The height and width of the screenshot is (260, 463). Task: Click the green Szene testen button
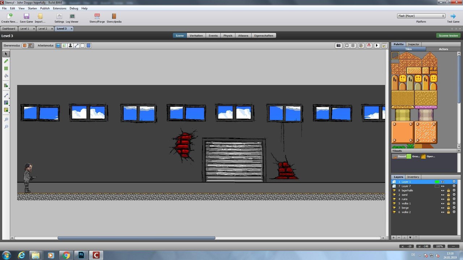tap(448, 35)
